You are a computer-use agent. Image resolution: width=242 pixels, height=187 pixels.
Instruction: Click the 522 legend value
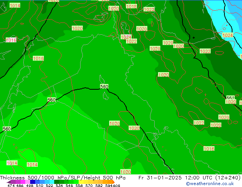(x=49, y=185)
